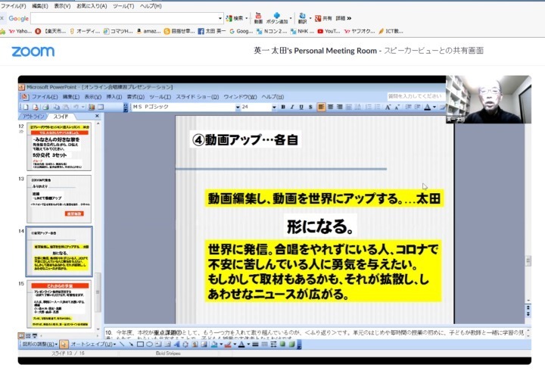Click the Shadow Style icon
The height and width of the screenshot is (371, 545).
[x=282, y=344]
